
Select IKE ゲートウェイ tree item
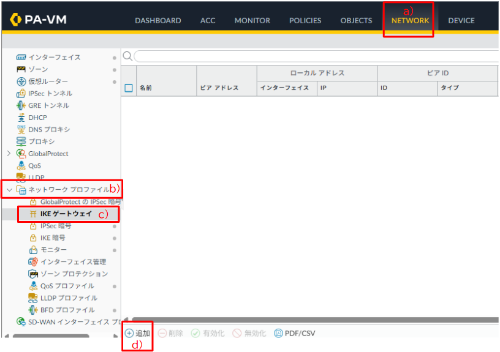pyautogui.click(x=66, y=214)
